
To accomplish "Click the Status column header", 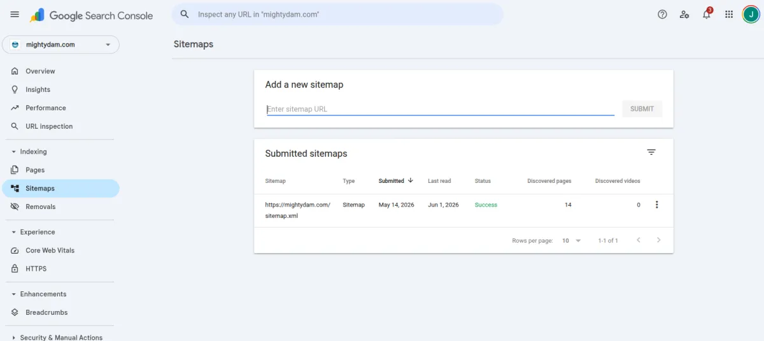I will click(483, 181).
